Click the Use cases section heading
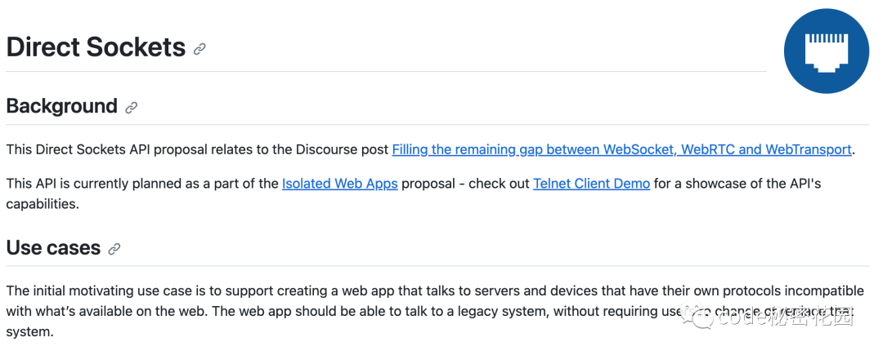883x355 pixels. pos(53,247)
